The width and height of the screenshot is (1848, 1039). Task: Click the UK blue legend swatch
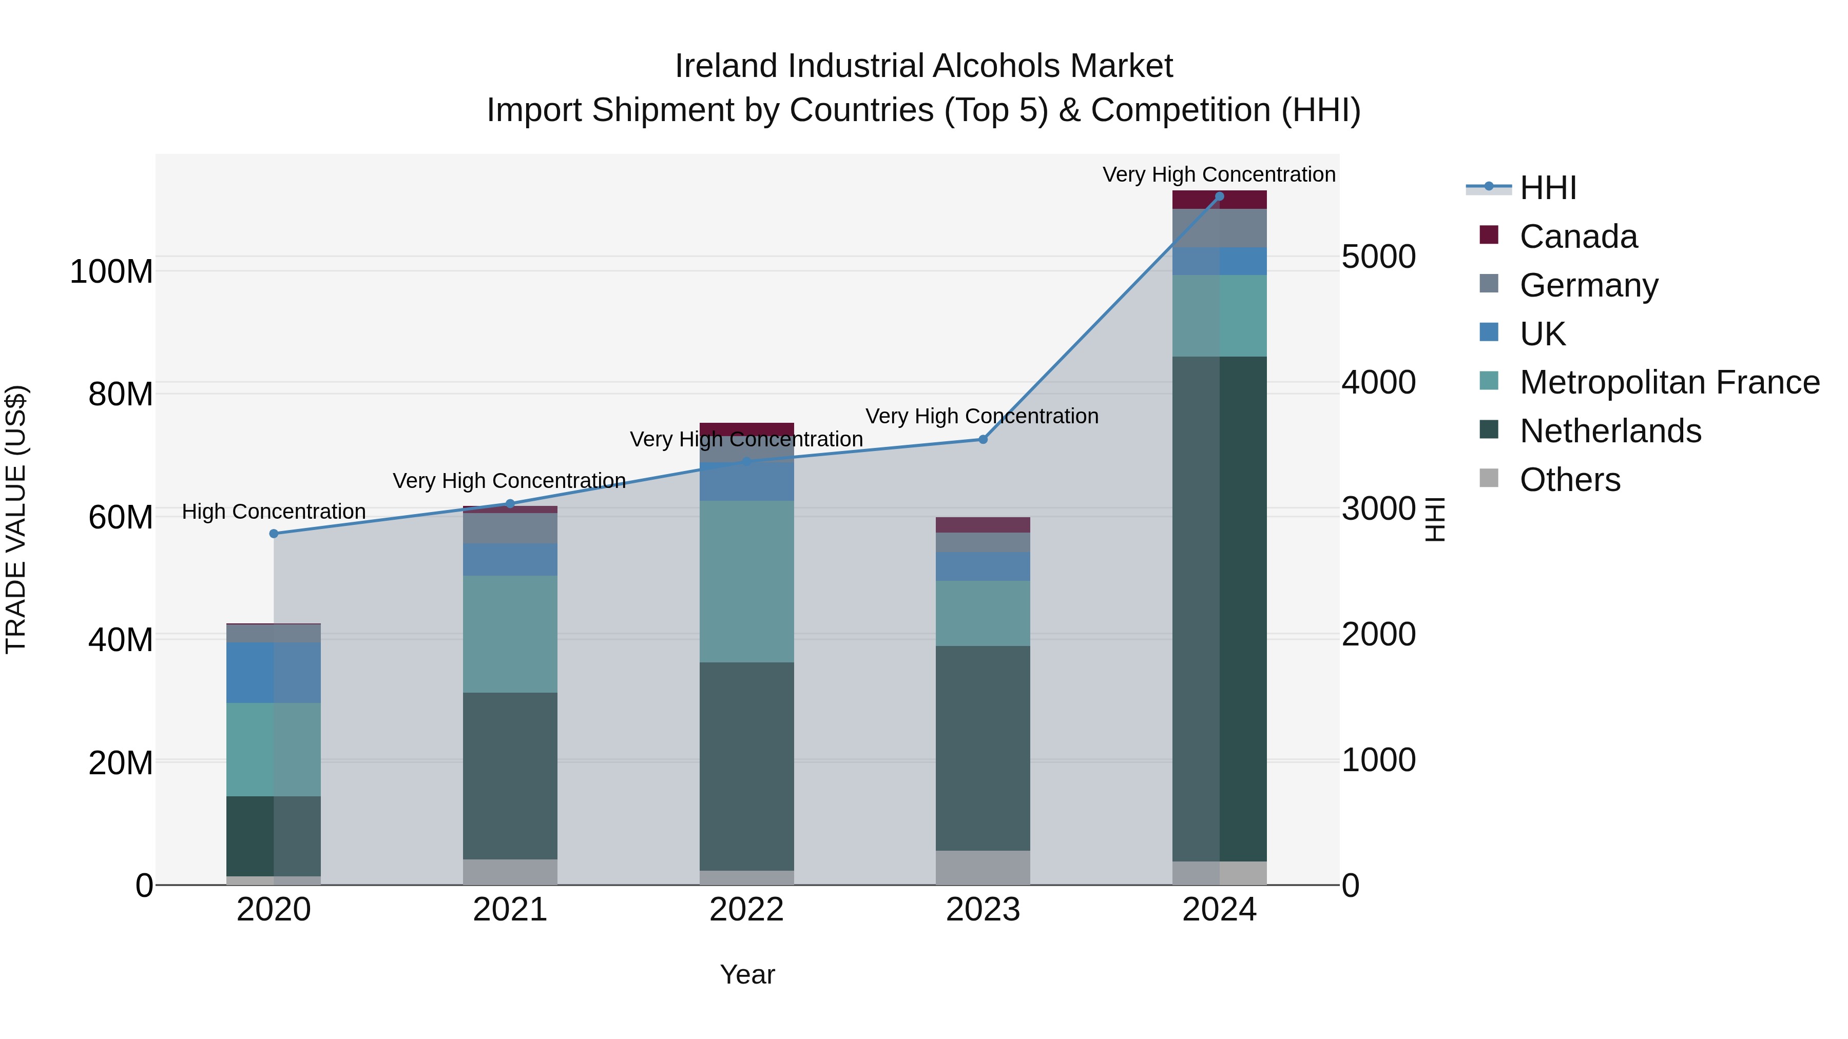click(1489, 332)
